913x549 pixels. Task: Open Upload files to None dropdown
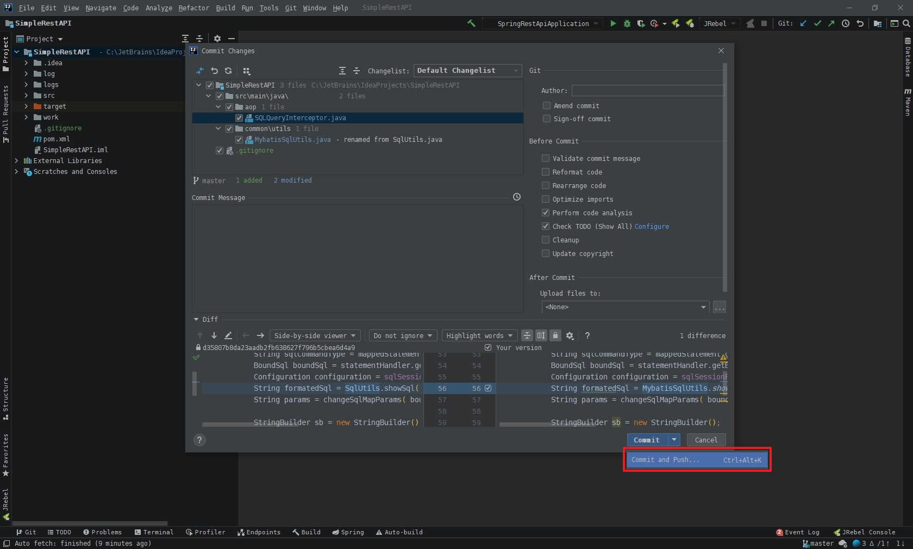click(626, 307)
